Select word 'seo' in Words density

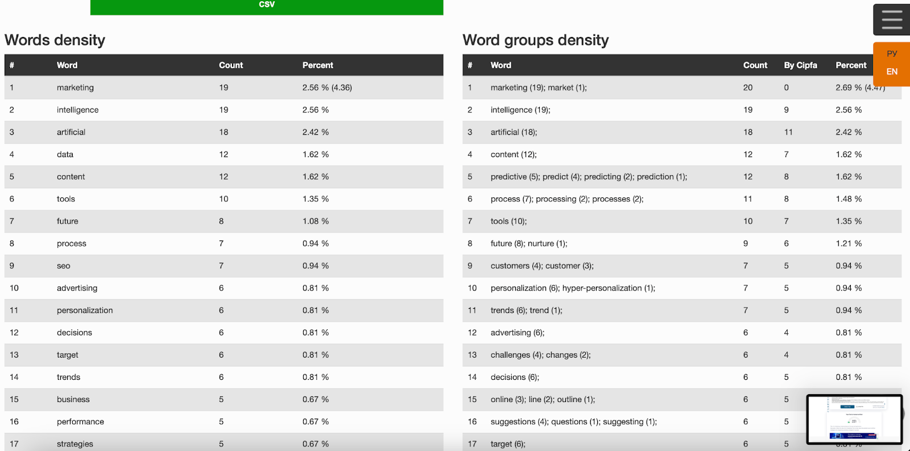(x=64, y=266)
